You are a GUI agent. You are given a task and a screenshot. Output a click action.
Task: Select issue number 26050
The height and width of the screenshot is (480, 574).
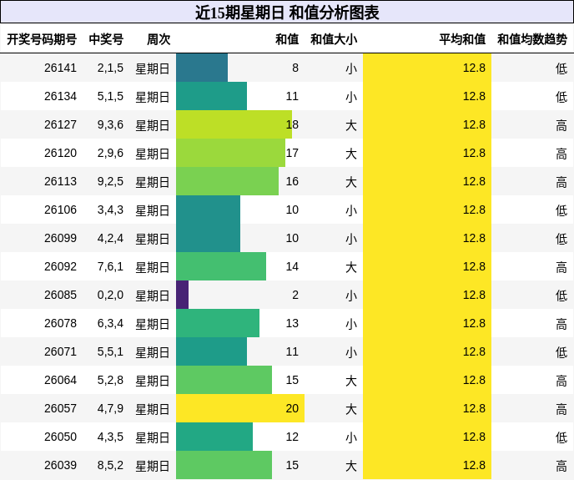pos(60,437)
